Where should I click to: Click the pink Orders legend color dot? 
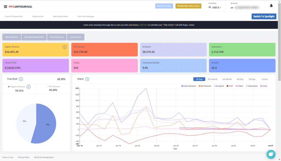[x=237, y=86]
